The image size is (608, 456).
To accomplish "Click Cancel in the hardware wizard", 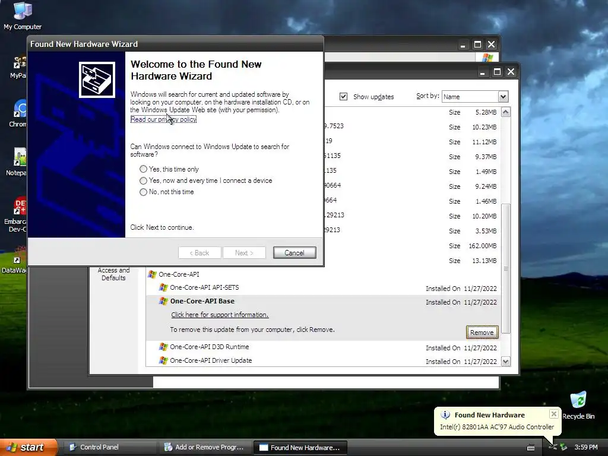I will point(294,253).
